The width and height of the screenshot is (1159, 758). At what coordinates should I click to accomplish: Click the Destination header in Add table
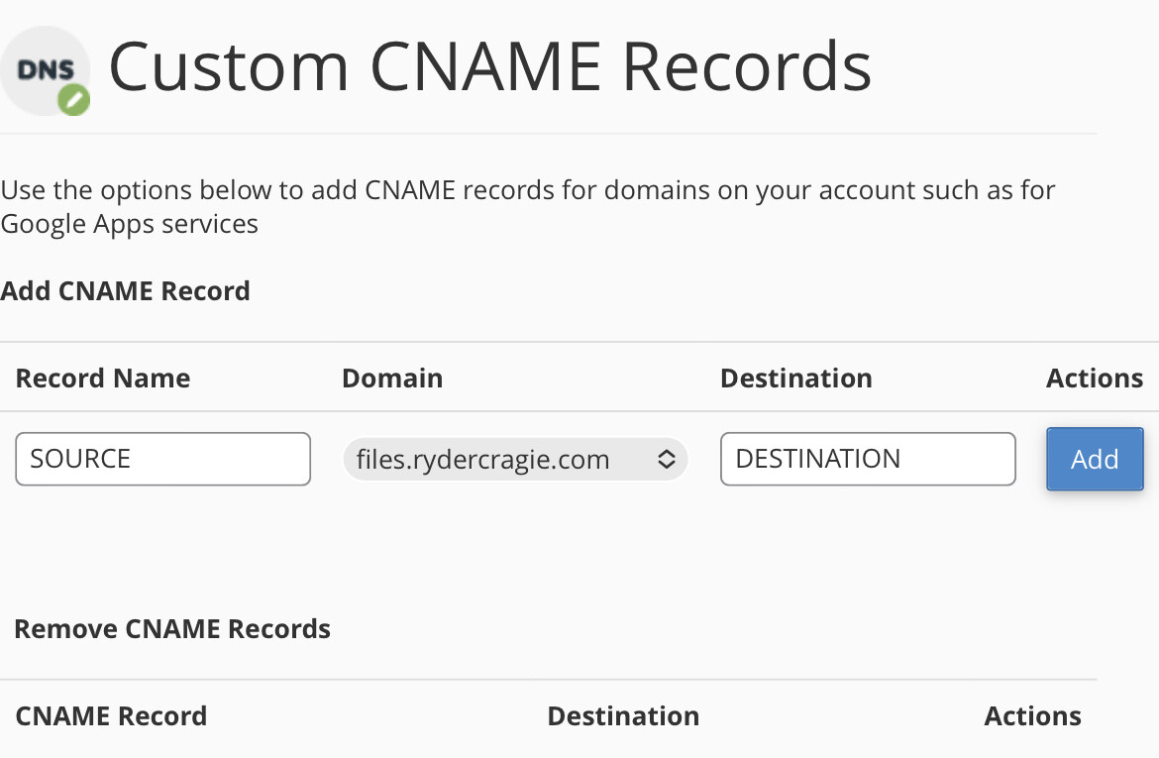796,378
